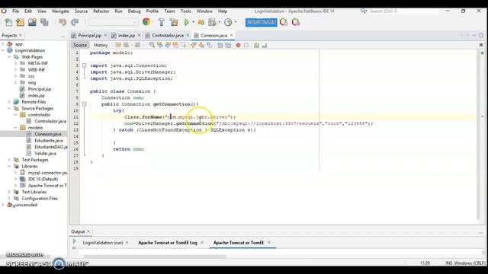Click the New Project toolbar icon
Viewport: 488px width, 274px height.
[x=21, y=22]
